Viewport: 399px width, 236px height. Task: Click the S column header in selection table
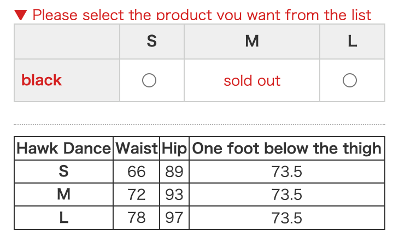click(x=152, y=41)
